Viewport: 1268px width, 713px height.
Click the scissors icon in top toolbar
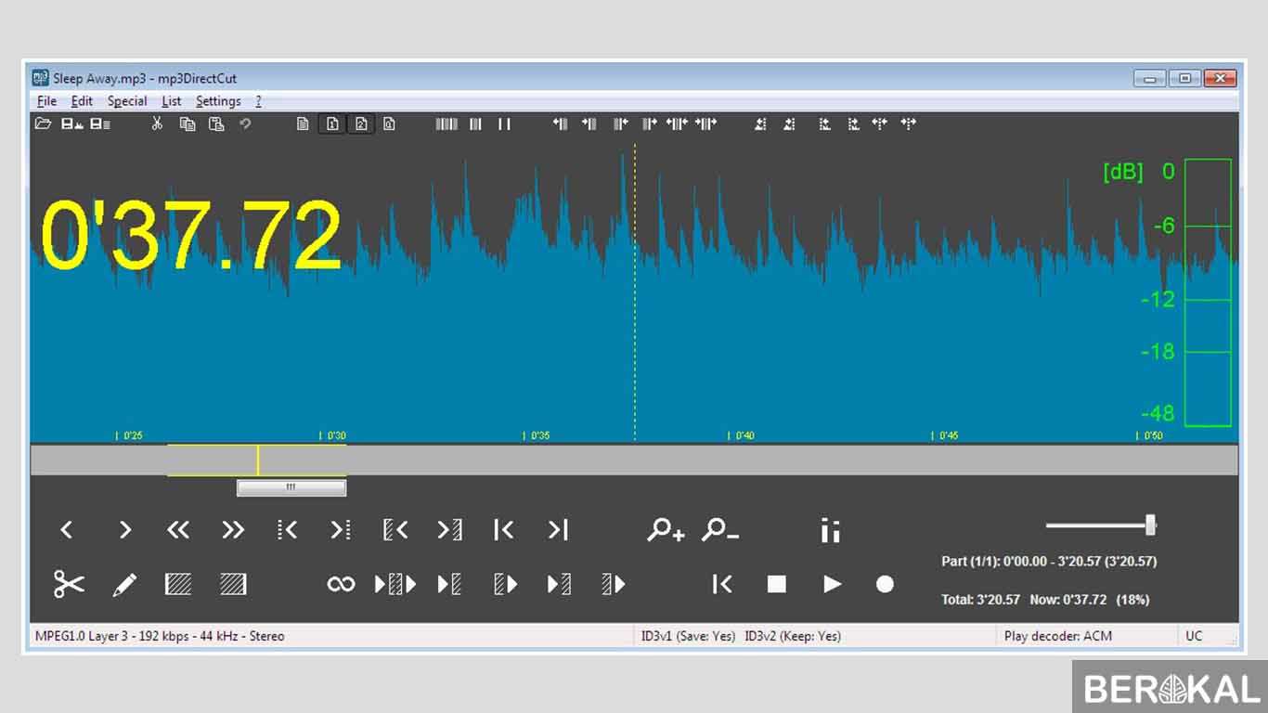click(x=157, y=123)
